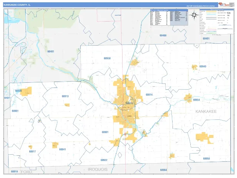
Task: Select the 60901 ZIP code label
Action: (x=105, y=132)
